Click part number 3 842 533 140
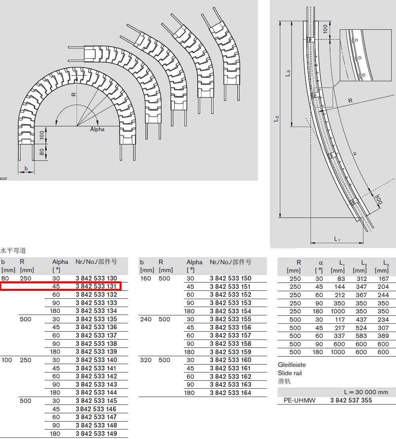 (96, 360)
